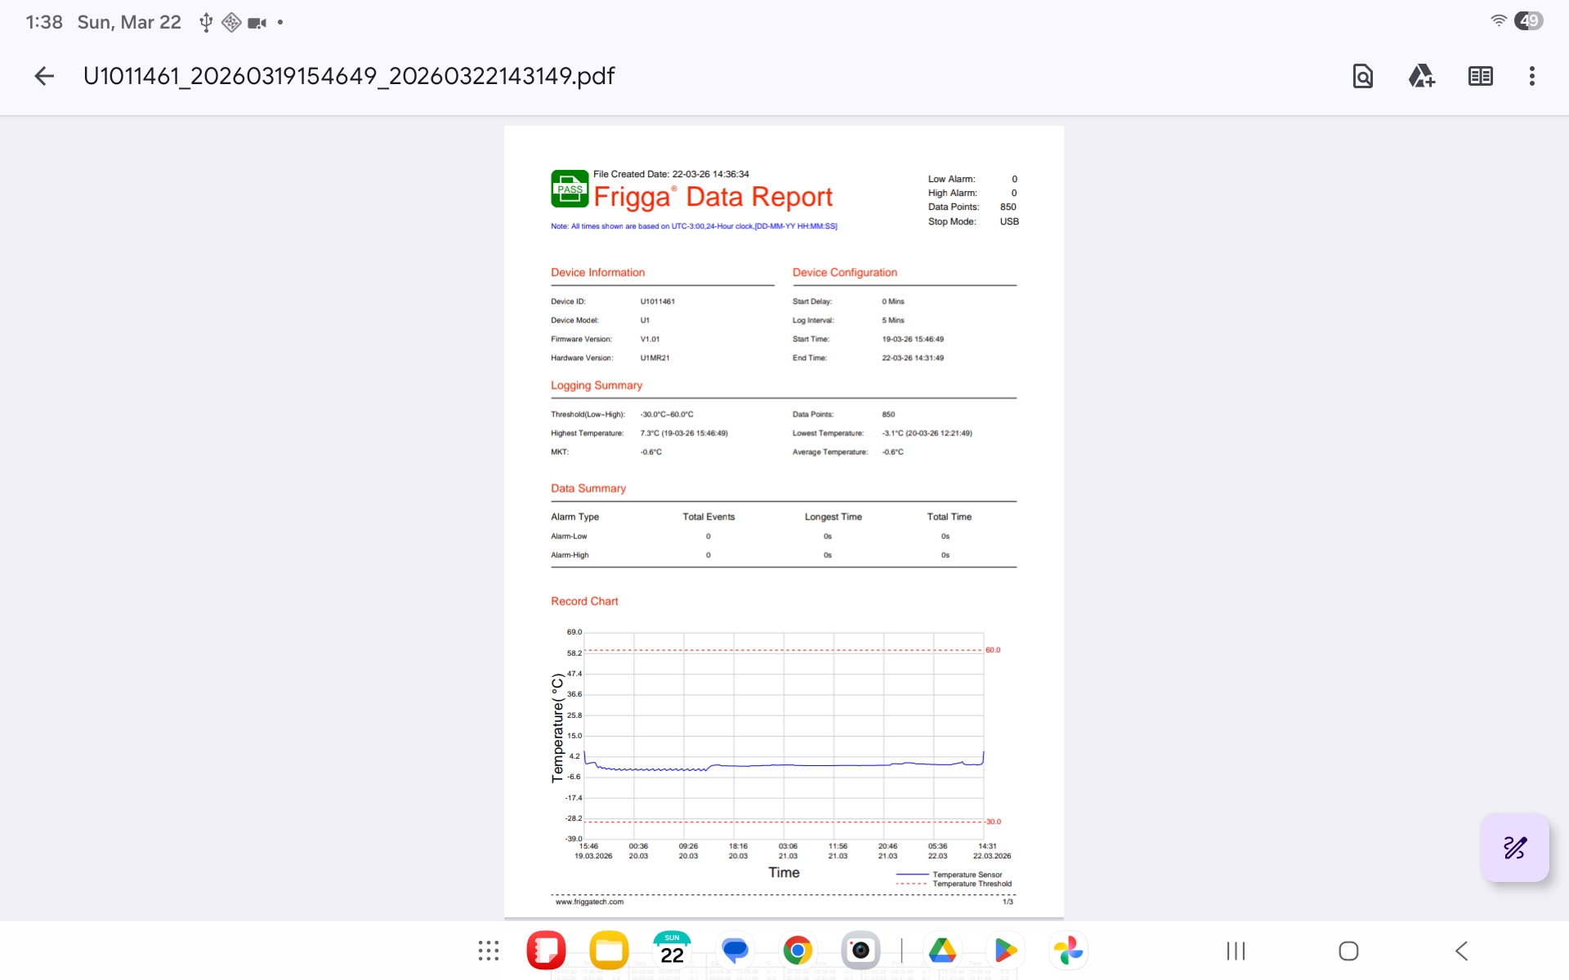Viewport: 1569px width, 980px height.
Task: Launch the Camera app
Action: [860, 951]
